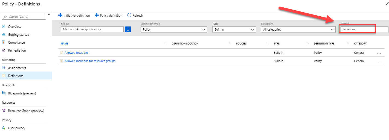Open the ellipsis menu for Allowed locations row

pos(379,53)
